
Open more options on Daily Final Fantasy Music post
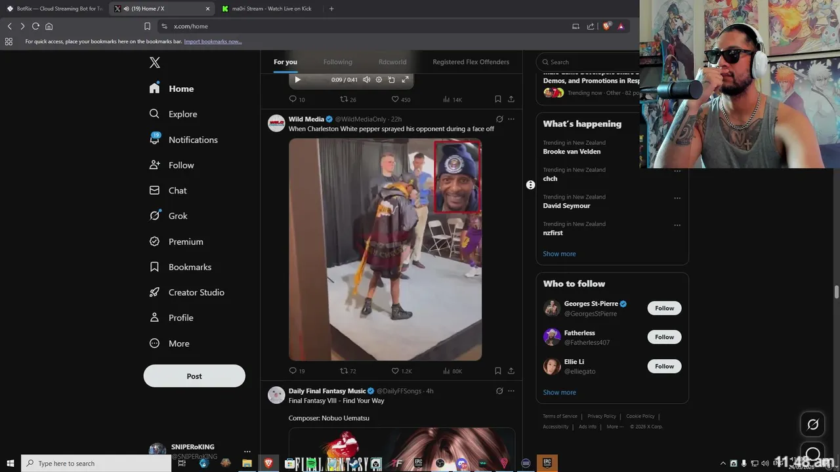(x=511, y=391)
